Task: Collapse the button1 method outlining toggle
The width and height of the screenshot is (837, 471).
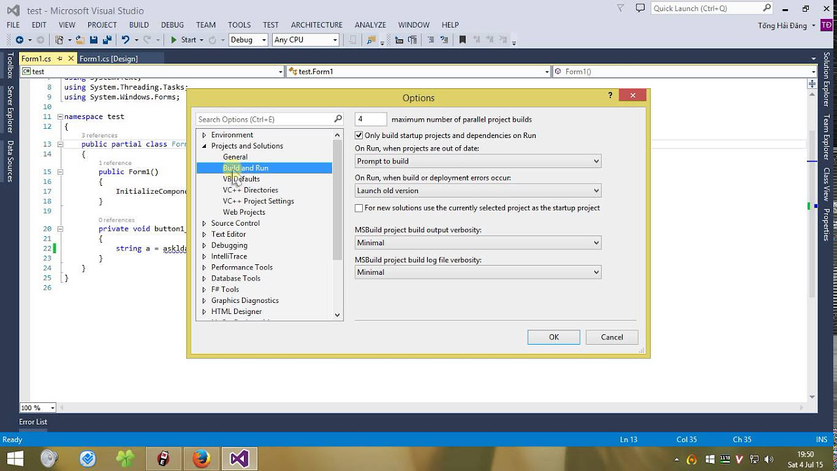Action: coord(60,229)
